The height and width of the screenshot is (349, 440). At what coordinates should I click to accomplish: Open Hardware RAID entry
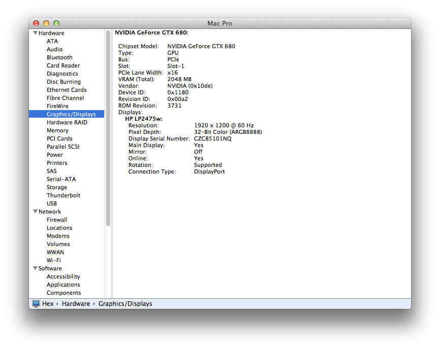click(67, 122)
